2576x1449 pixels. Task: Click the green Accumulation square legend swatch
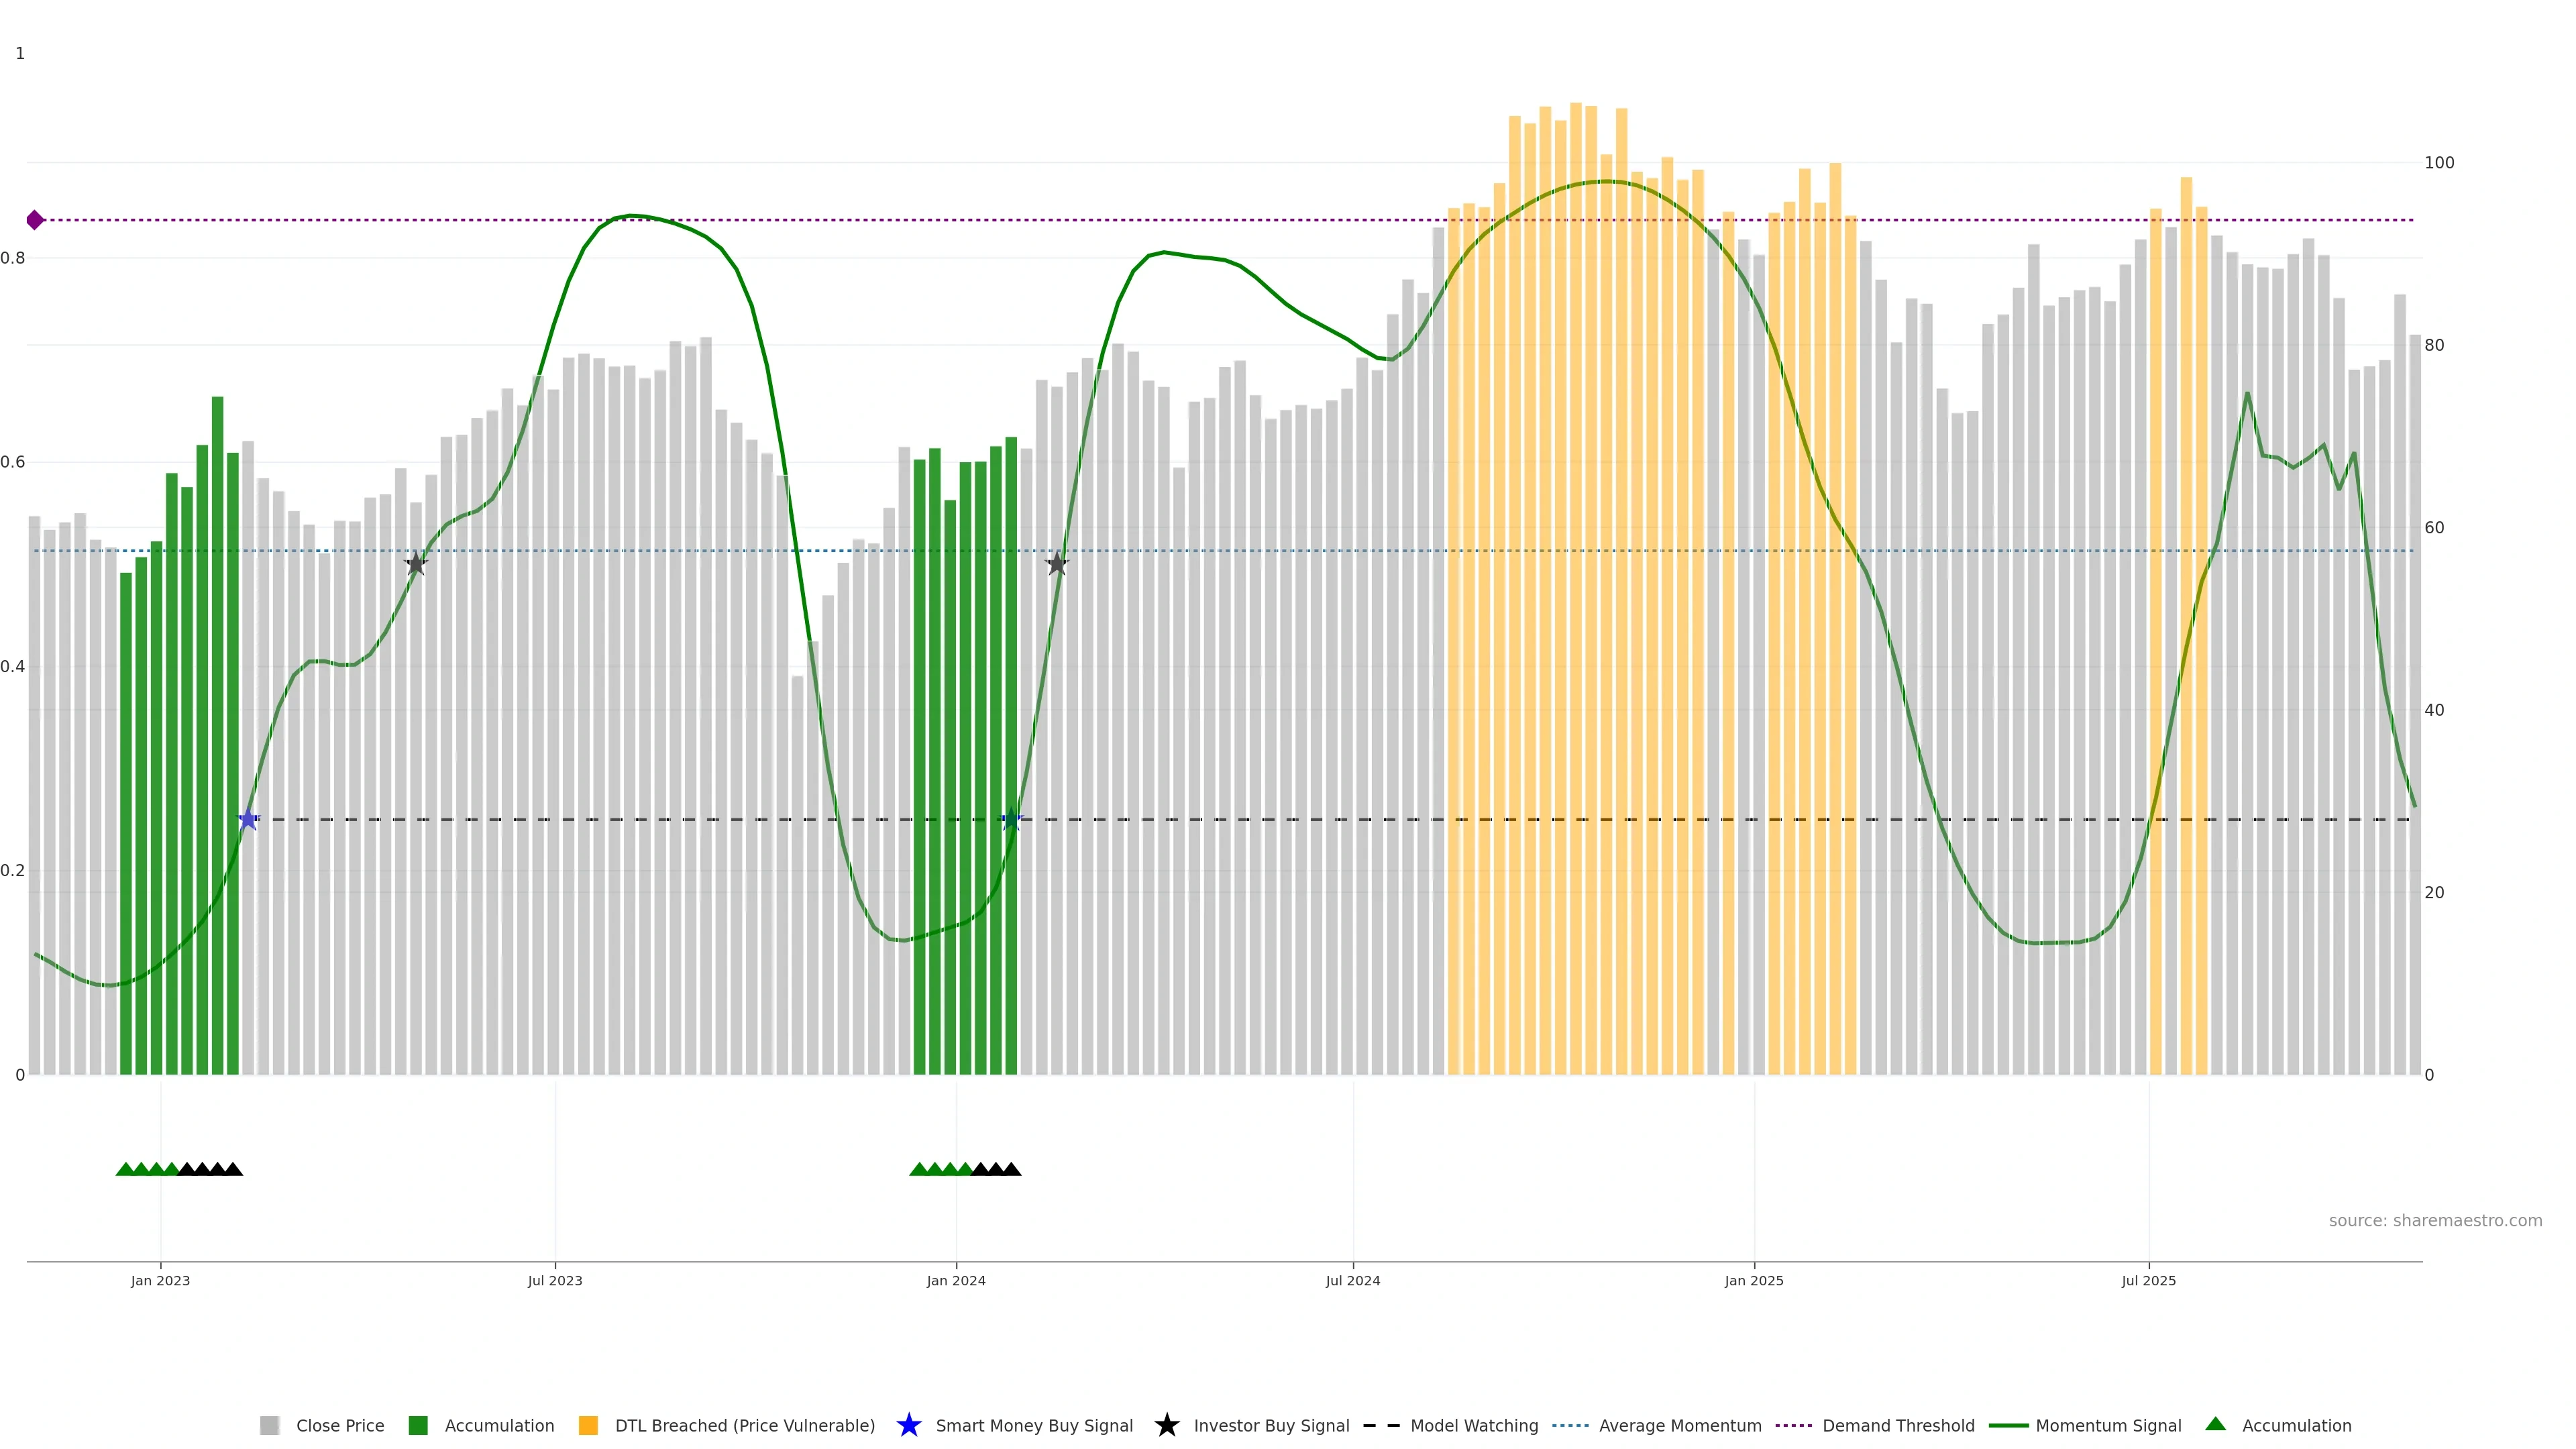[x=418, y=1426]
